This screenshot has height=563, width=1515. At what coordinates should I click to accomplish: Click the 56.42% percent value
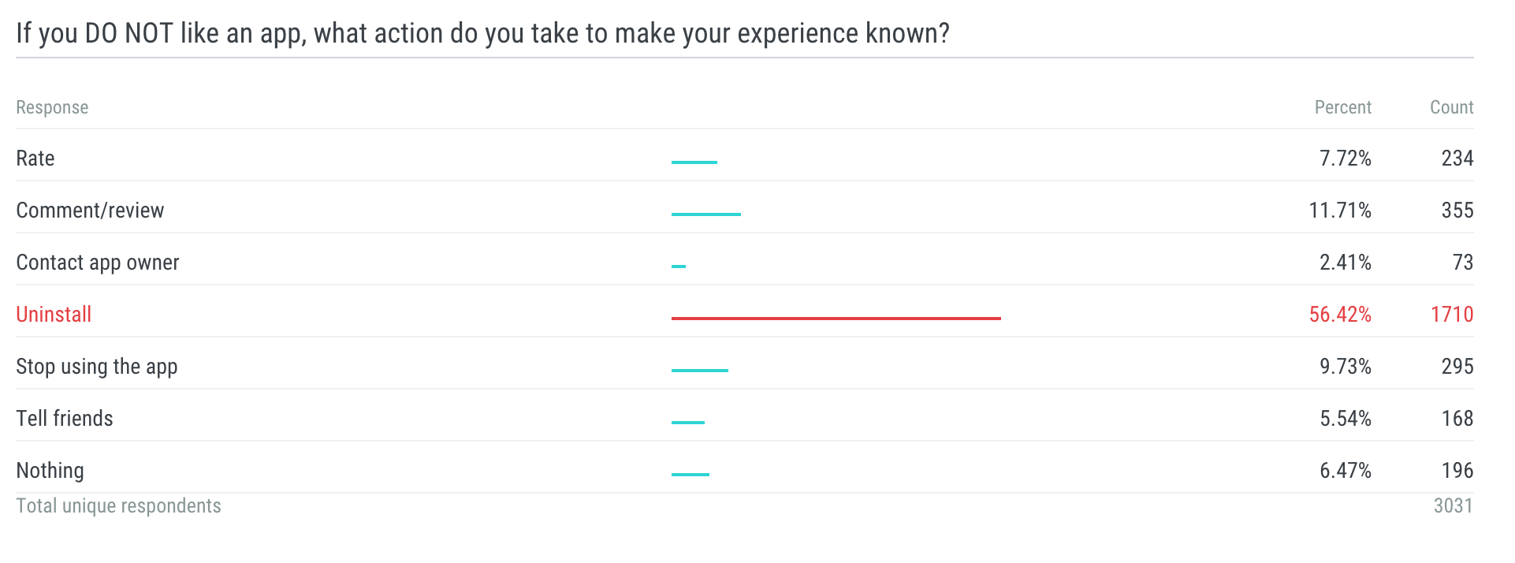1340,315
